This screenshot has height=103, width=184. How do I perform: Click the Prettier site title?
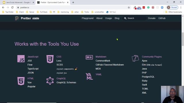26,18
